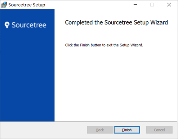The width and height of the screenshot is (178, 139).
Task: Click the installer icon in title bar
Action: (4, 5)
